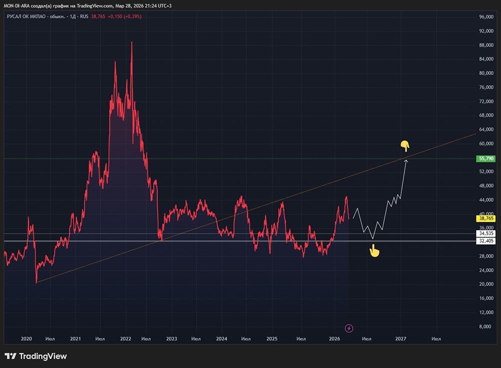Click the 34,535 price level label

point(486,234)
